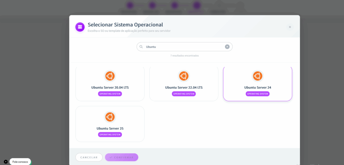Click the magnifier icon in search box
This screenshot has width=344, height=165.
click(x=141, y=47)
